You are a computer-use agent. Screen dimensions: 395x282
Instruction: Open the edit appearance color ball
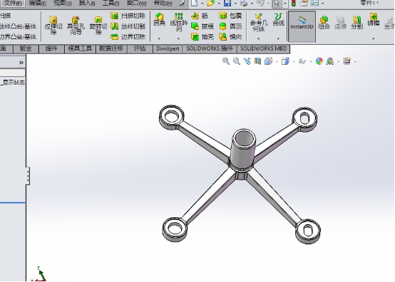tap(319, 61)
